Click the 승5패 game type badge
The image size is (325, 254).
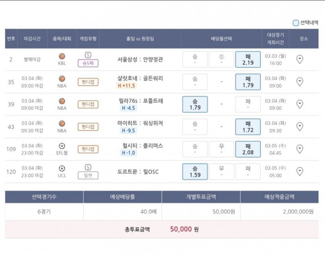click(x=88, y=63)
